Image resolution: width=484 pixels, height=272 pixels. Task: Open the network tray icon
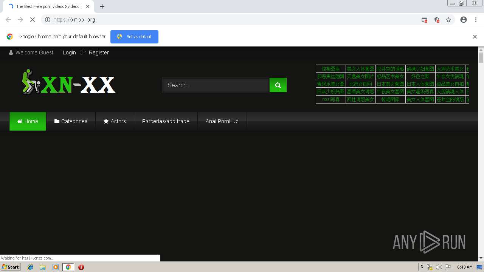(430, 267)
